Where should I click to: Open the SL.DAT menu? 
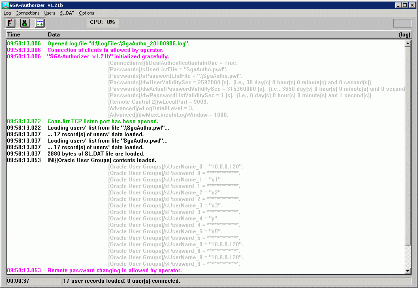click(67, 13)
